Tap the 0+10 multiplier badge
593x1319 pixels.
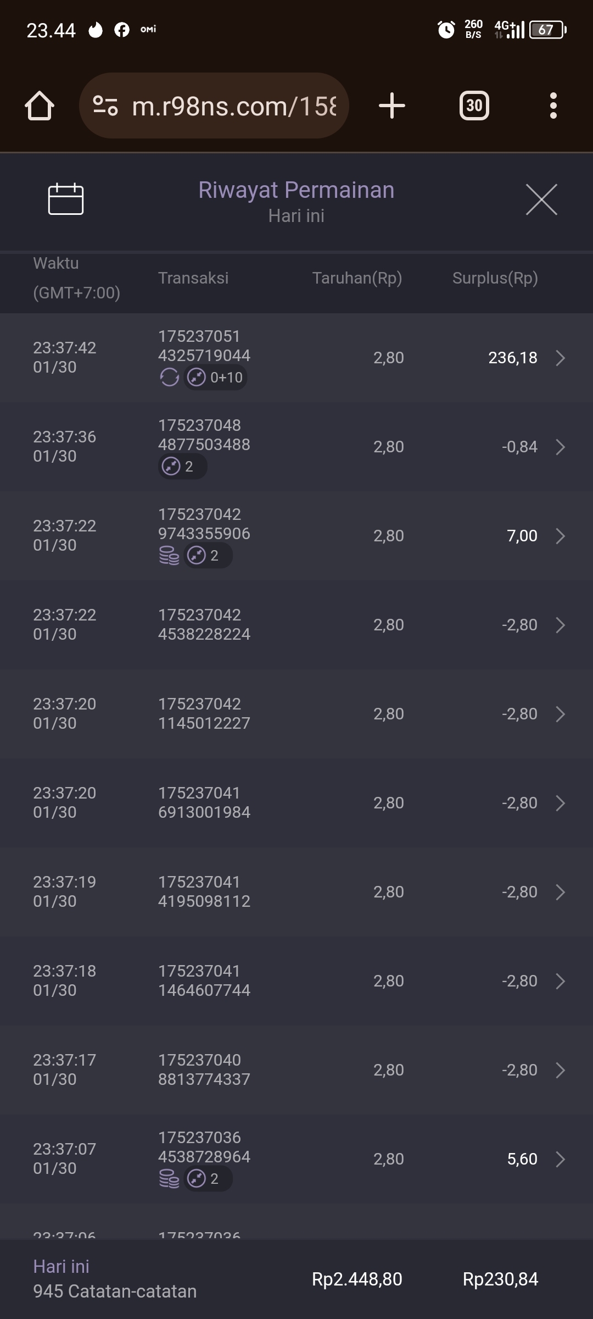(216, 378)
